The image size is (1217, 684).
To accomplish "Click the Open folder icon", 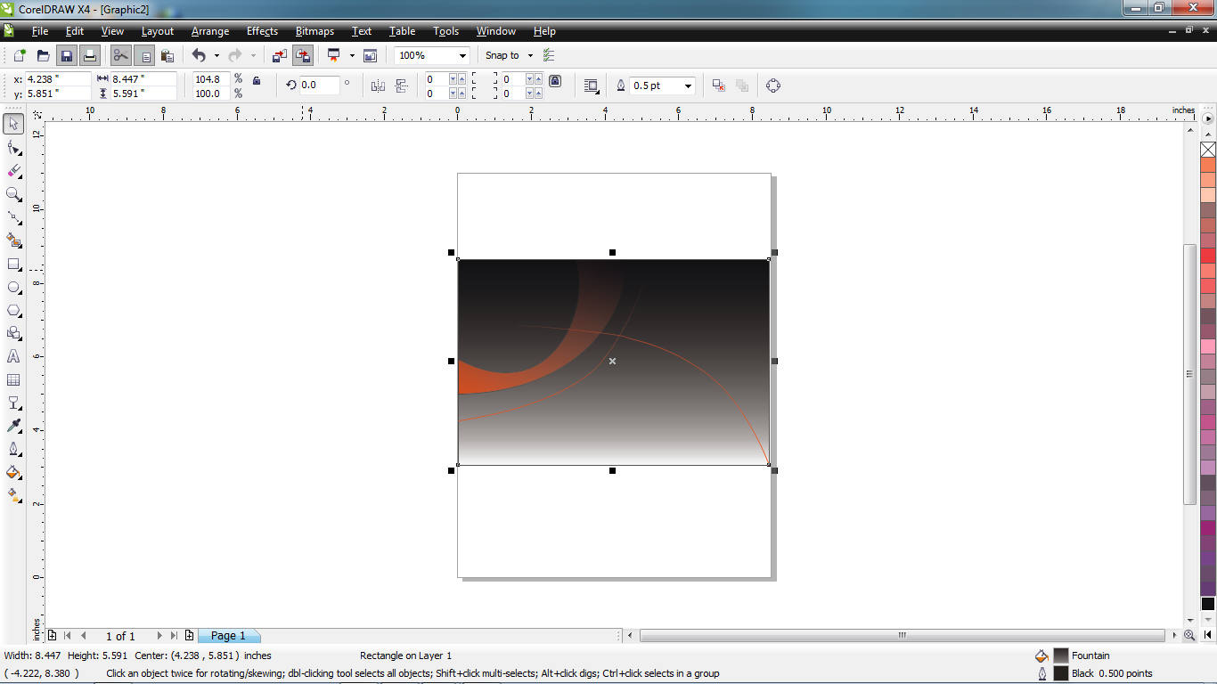I will [43, 55].
